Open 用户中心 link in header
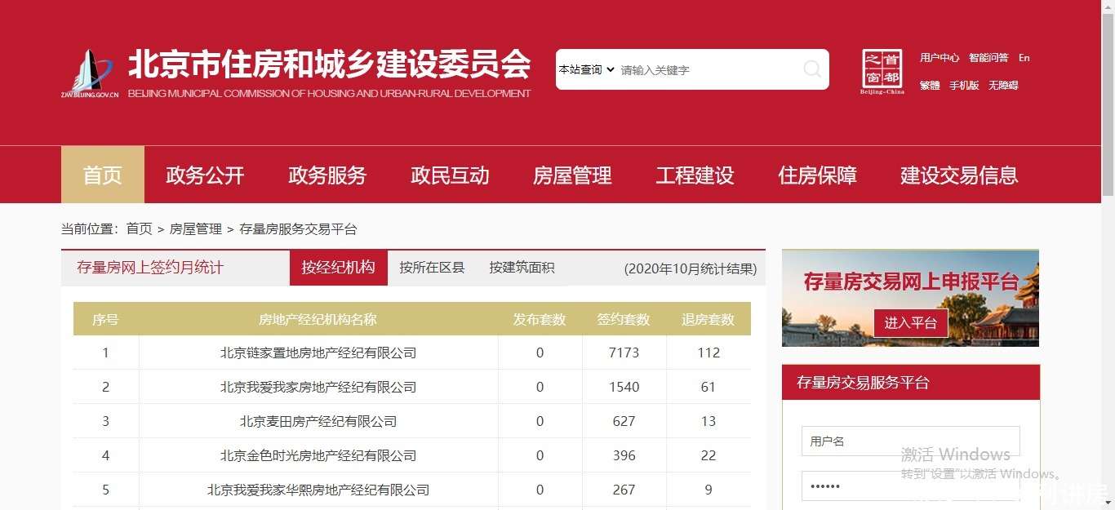Screen dimensions: 1115x510 940,58
